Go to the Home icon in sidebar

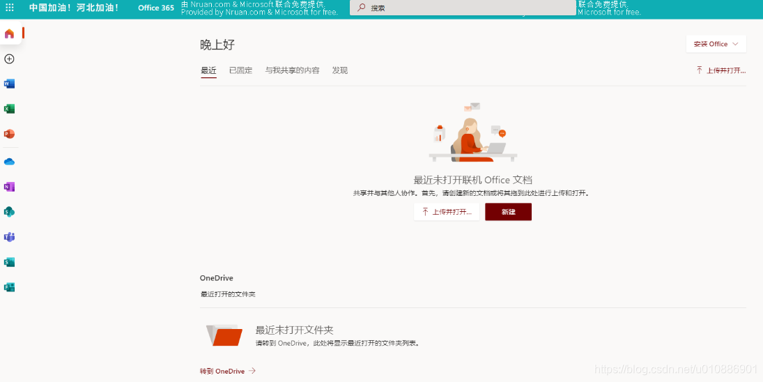9,33
